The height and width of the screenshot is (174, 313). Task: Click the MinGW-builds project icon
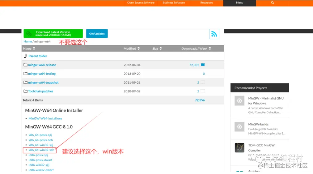tap(239, 127)
